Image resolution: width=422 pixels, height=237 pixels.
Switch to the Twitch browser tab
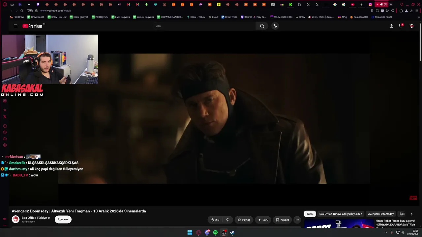pyautogui.click(x=38, y=5)
